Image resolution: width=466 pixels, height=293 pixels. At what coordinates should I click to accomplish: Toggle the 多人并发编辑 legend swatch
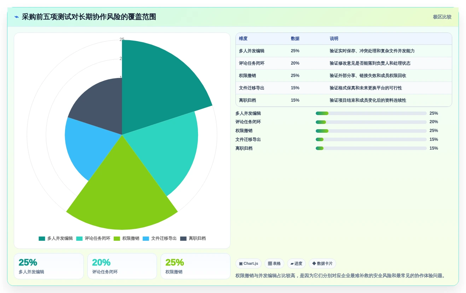click(x=42, y=239)
